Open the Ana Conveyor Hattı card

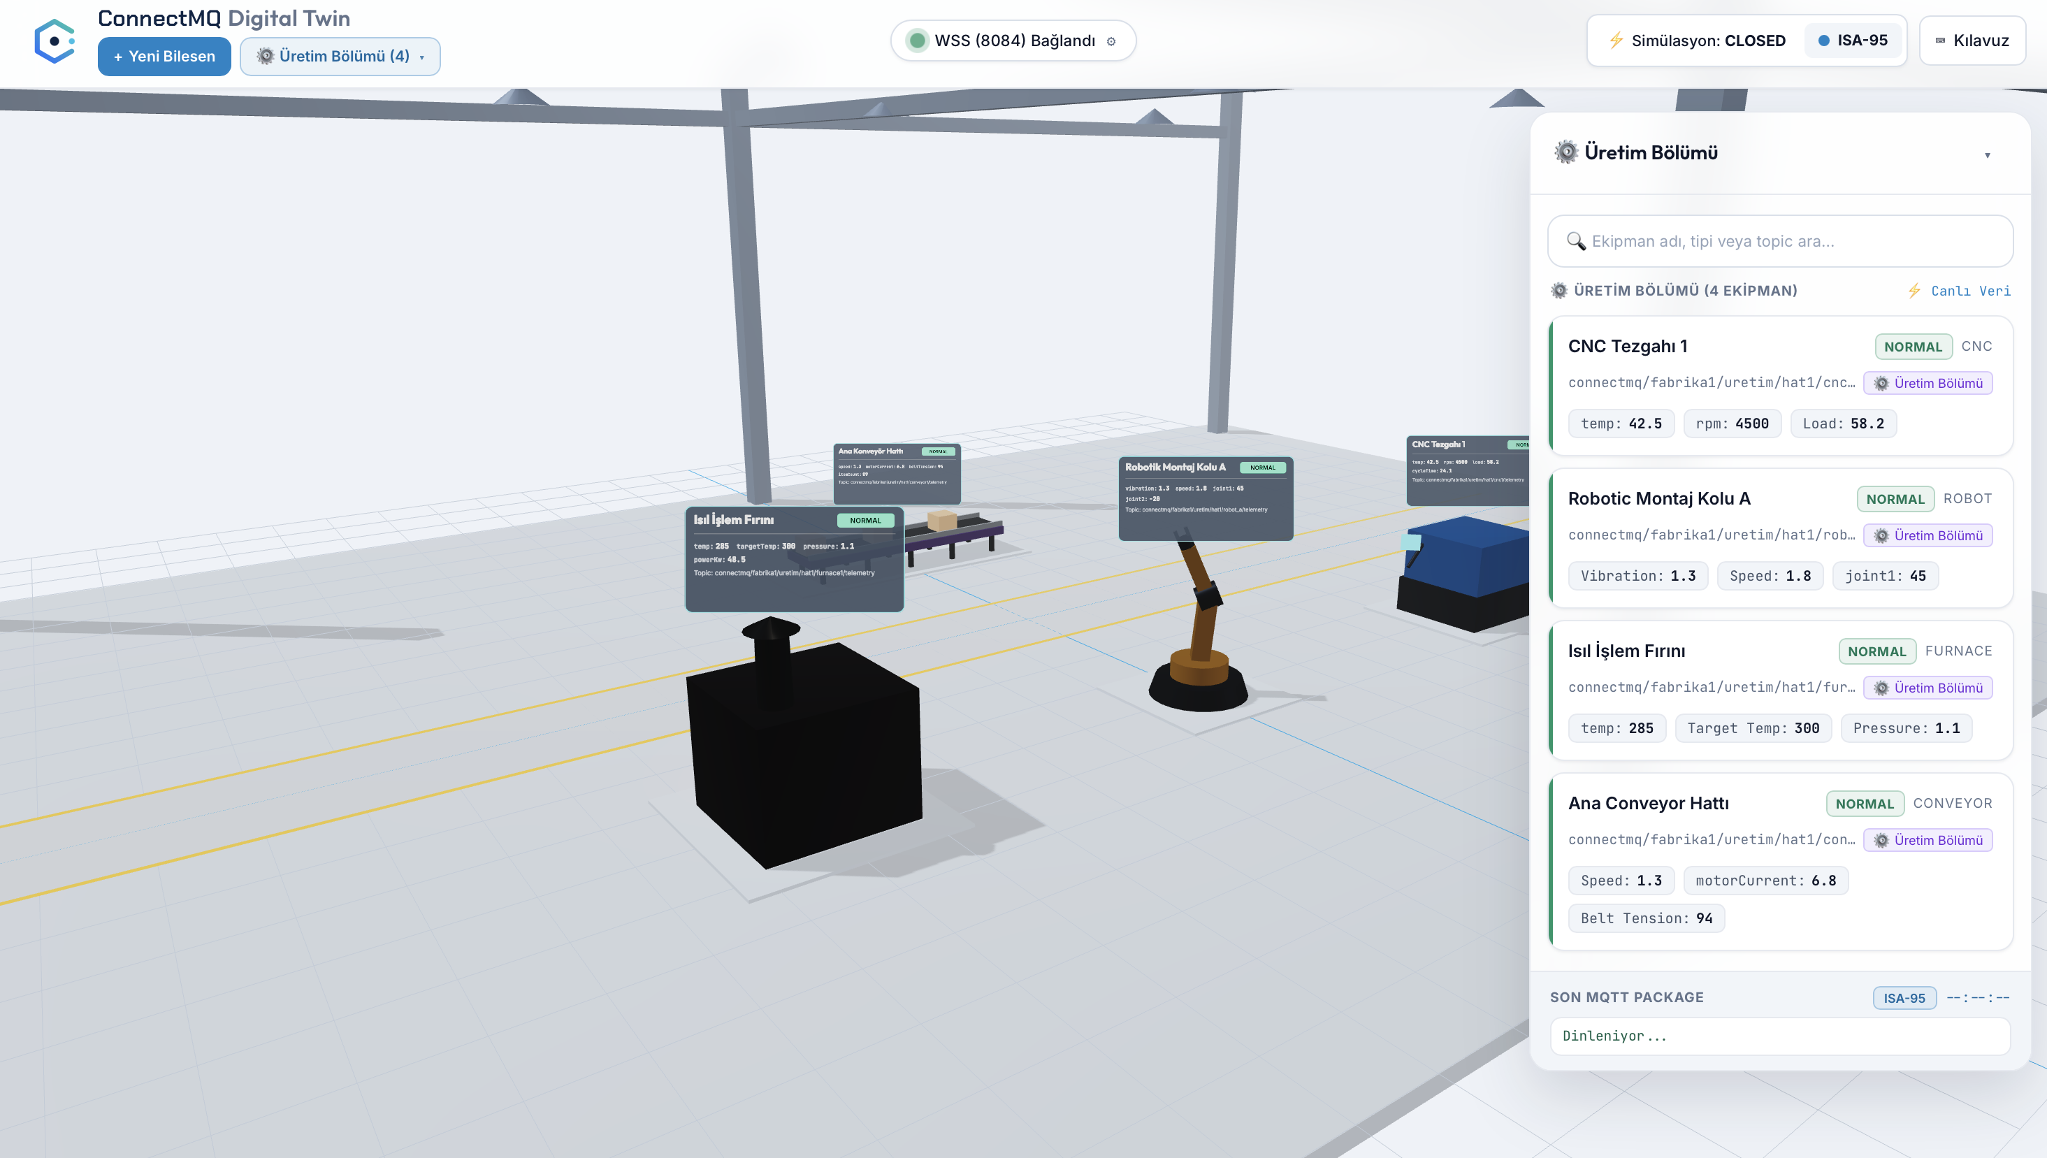(x=1780, y=862)
